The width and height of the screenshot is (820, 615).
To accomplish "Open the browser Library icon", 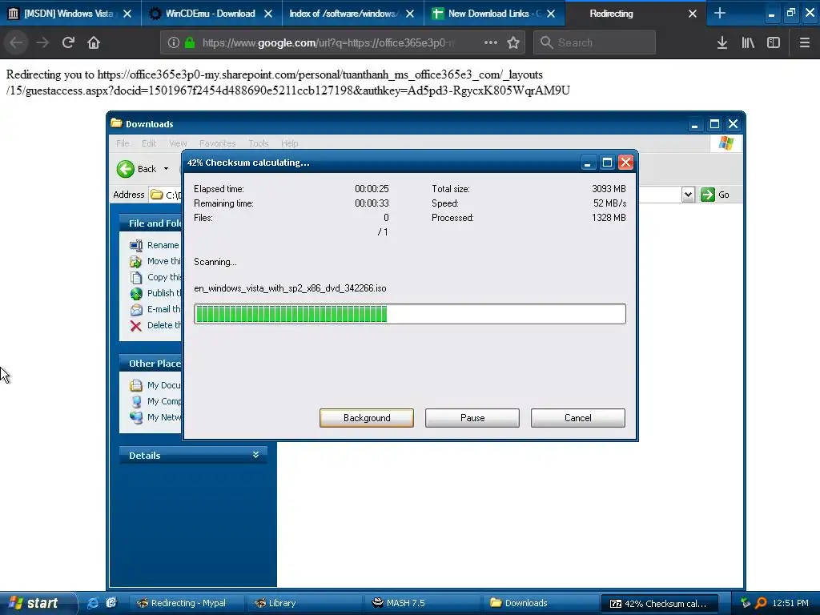I will click(748, 42).
